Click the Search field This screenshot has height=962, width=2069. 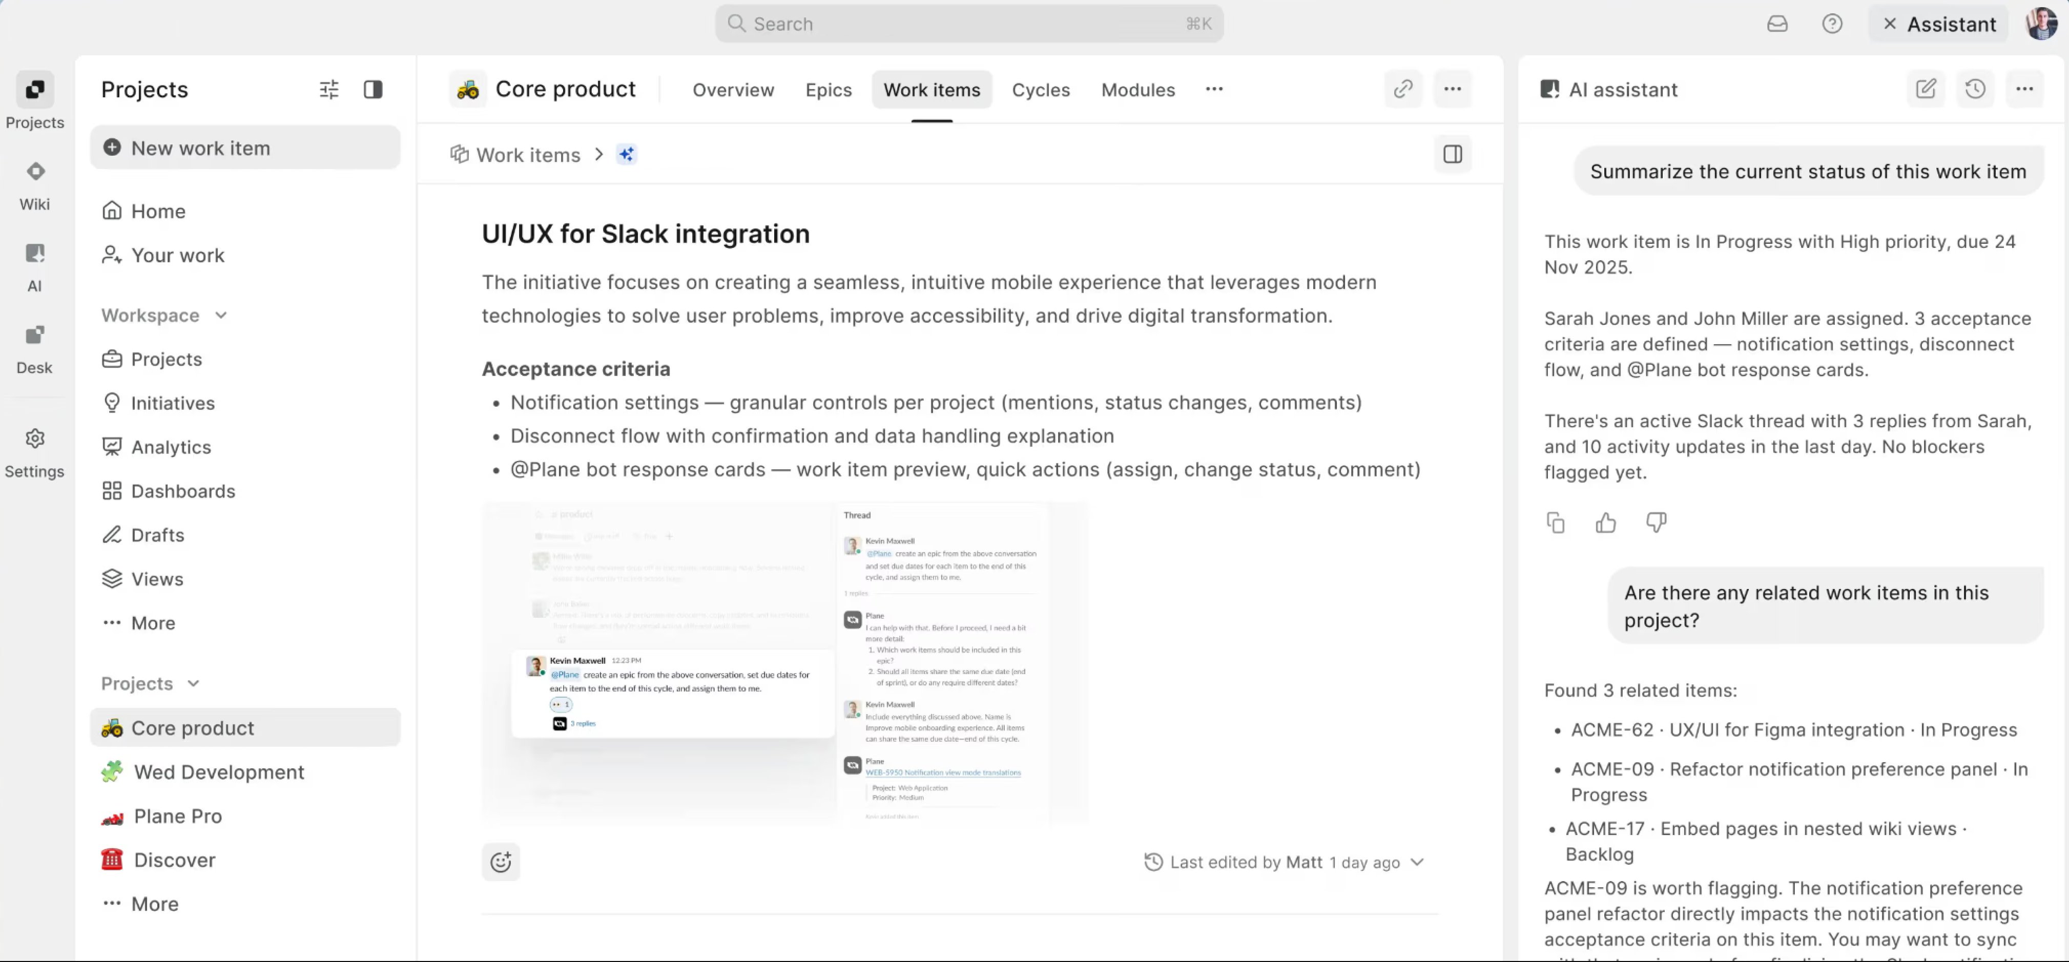coord(968,24)
